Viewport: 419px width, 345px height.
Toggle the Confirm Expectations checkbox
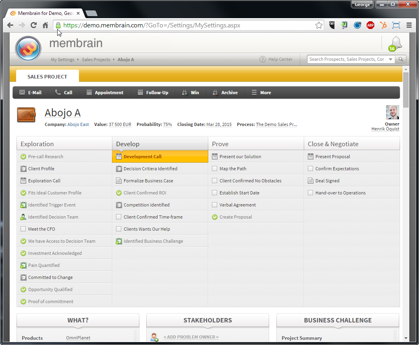pos(310,169)
